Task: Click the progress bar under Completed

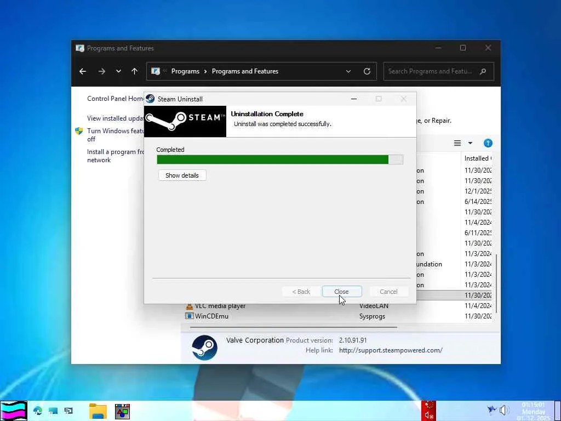Action: (280, 160)
